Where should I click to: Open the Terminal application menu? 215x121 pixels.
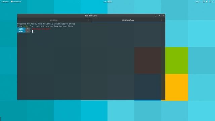click(x=16, y=2)
